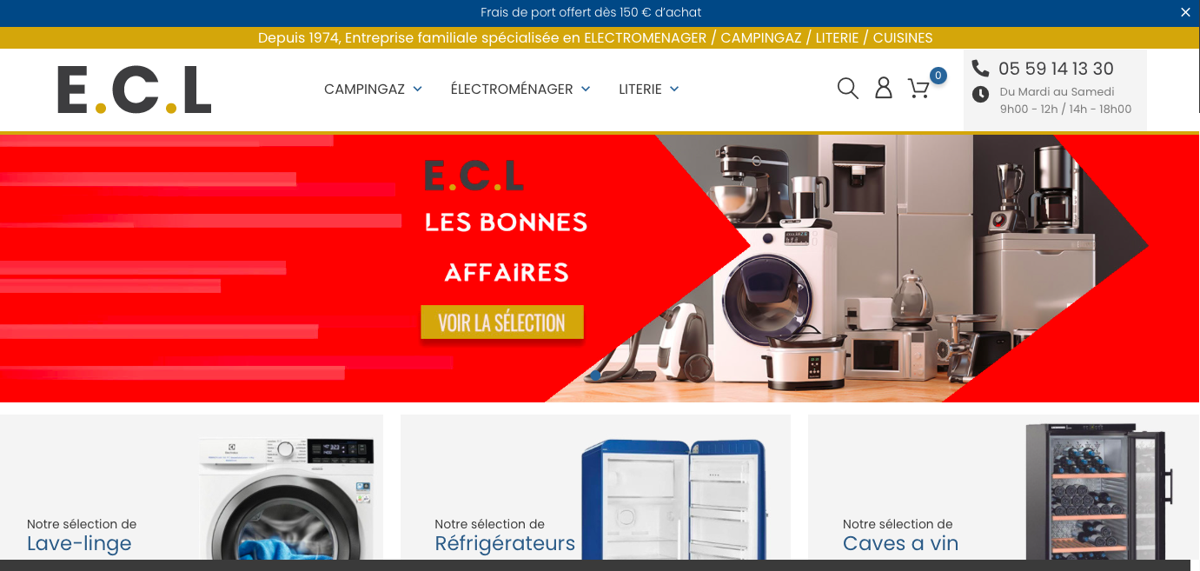Open the ÉLECTROMÉNAGER menu item

pos(512,89)
